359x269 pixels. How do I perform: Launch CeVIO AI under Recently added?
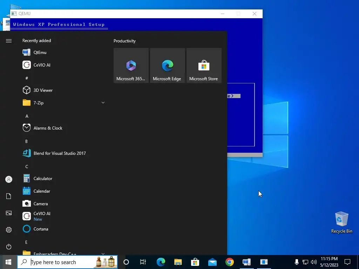[64, 65]
